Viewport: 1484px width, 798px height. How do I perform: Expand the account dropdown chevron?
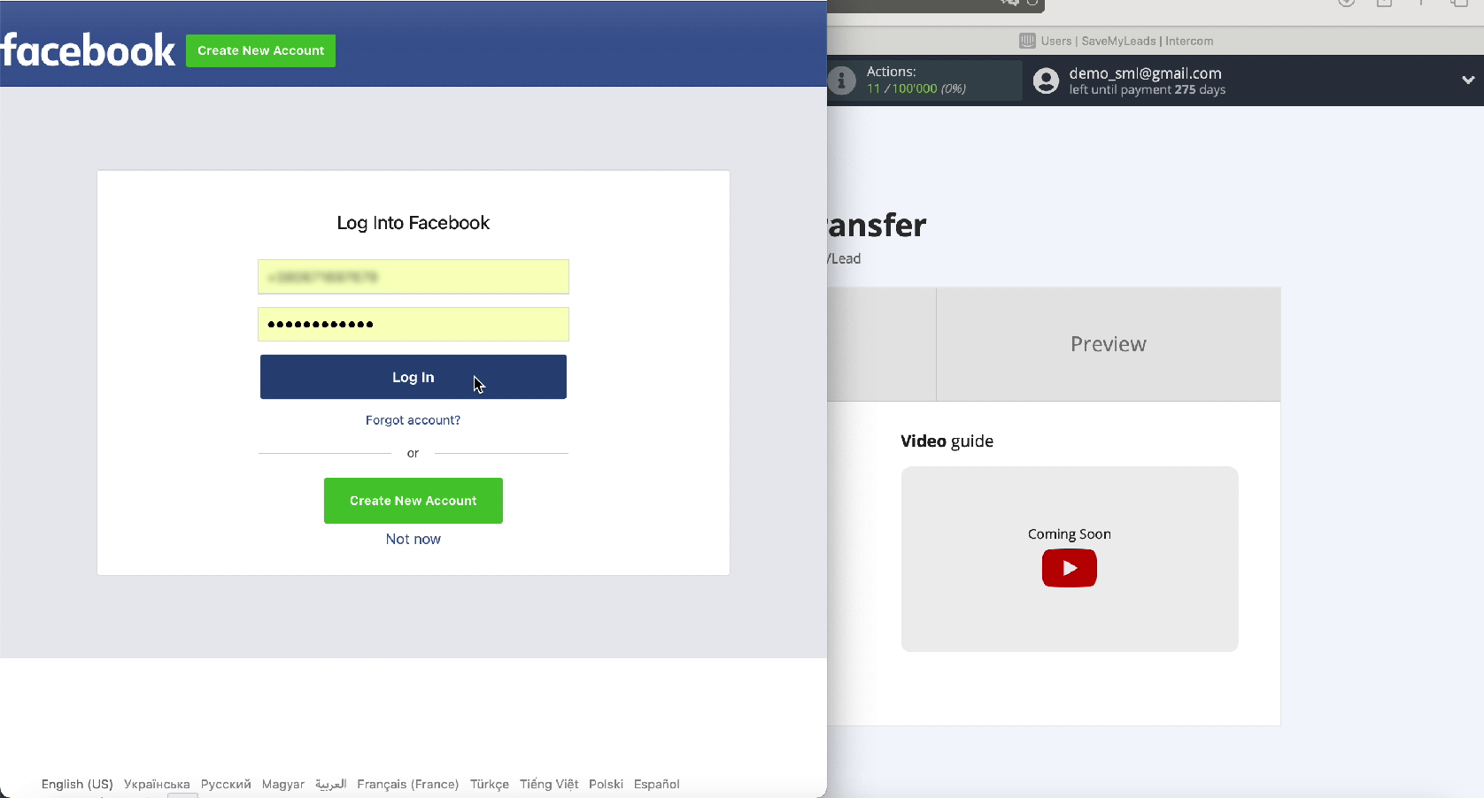pos(1468,80)
